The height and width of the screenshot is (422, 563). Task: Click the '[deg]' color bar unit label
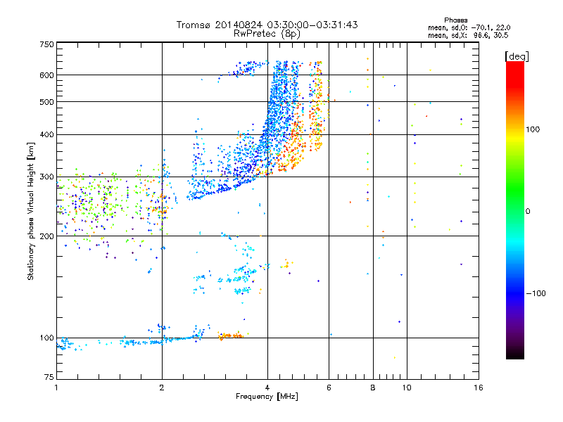point(517,56)
